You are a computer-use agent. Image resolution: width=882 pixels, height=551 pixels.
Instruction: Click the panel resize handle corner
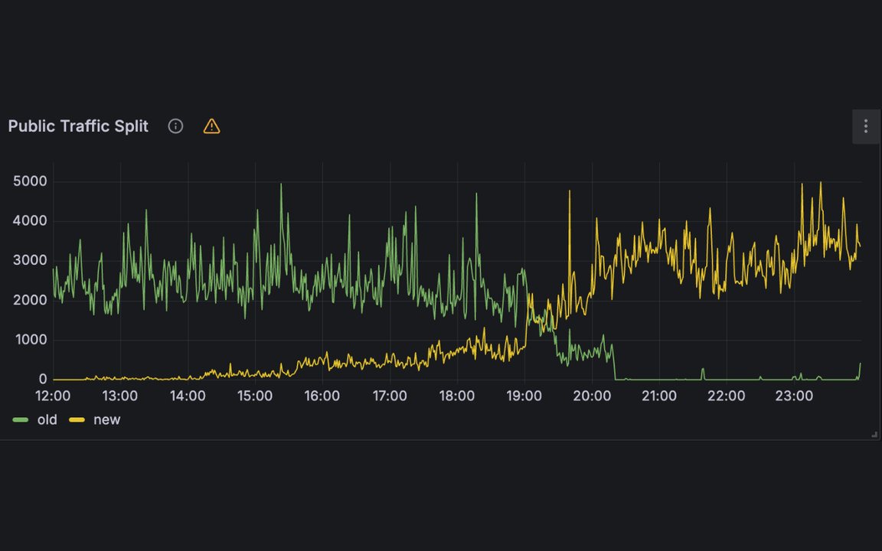point(874,434)
